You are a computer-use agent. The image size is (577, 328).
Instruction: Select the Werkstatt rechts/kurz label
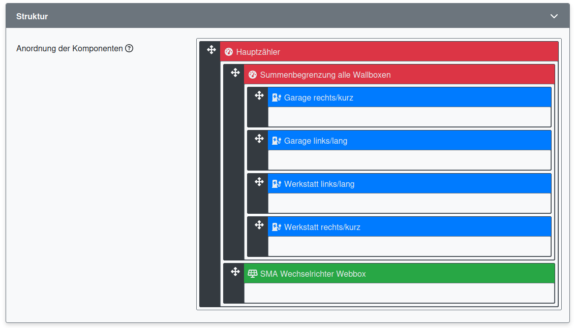click(322, 227)
